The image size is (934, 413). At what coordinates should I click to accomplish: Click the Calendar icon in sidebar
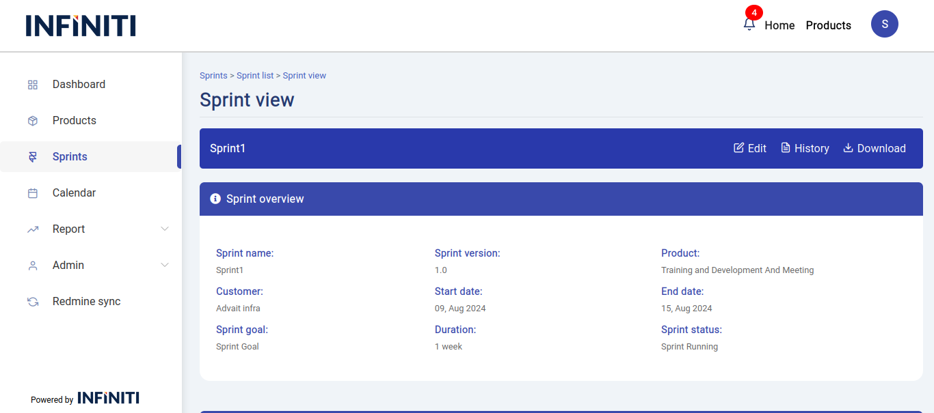tap(33, 193)
